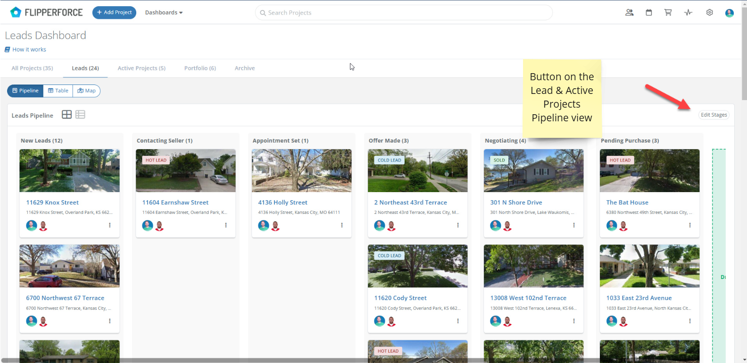Viewport: 747px width, 363px height.
Task: Open the contacts icon in header
Action: point(629,13)
